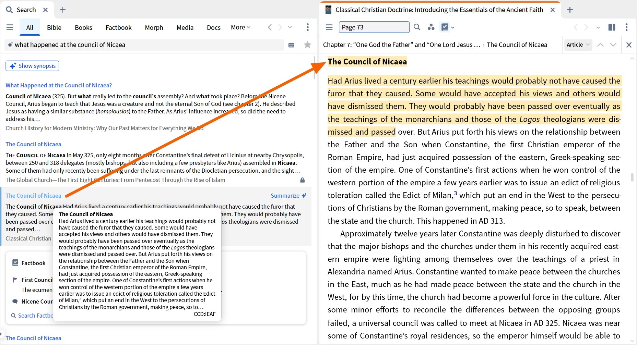The height and width of the screenshot is (345, 637).
Task: Open the Article navigation dropdown
Action: pyautogui.click(x=578, y=45)
